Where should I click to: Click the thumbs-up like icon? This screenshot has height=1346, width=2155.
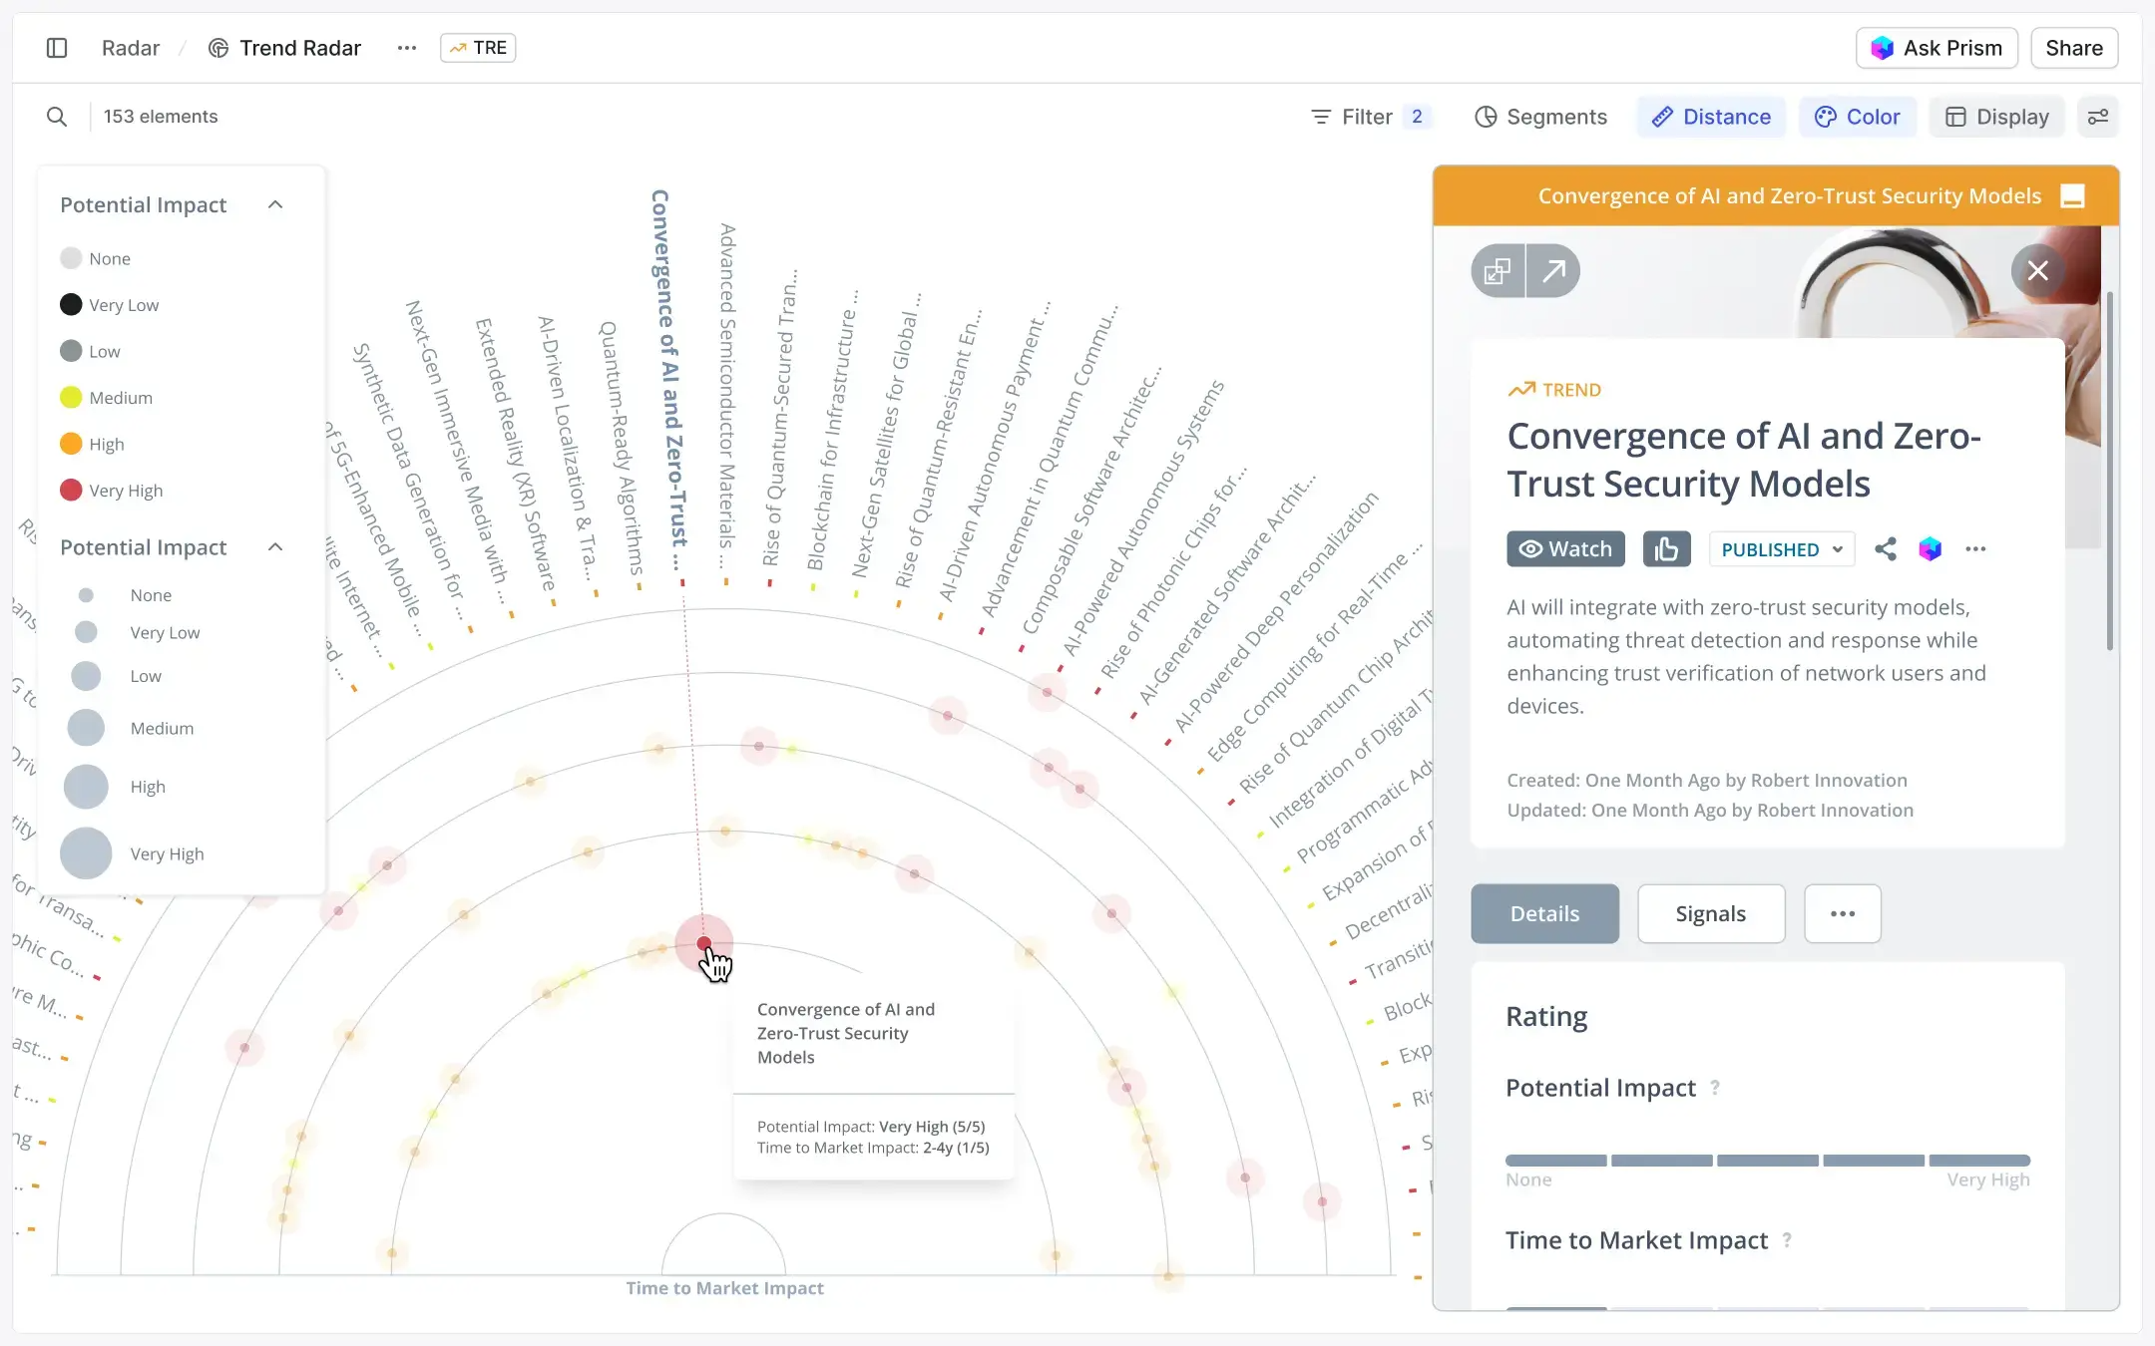[x=1666, y=549]
